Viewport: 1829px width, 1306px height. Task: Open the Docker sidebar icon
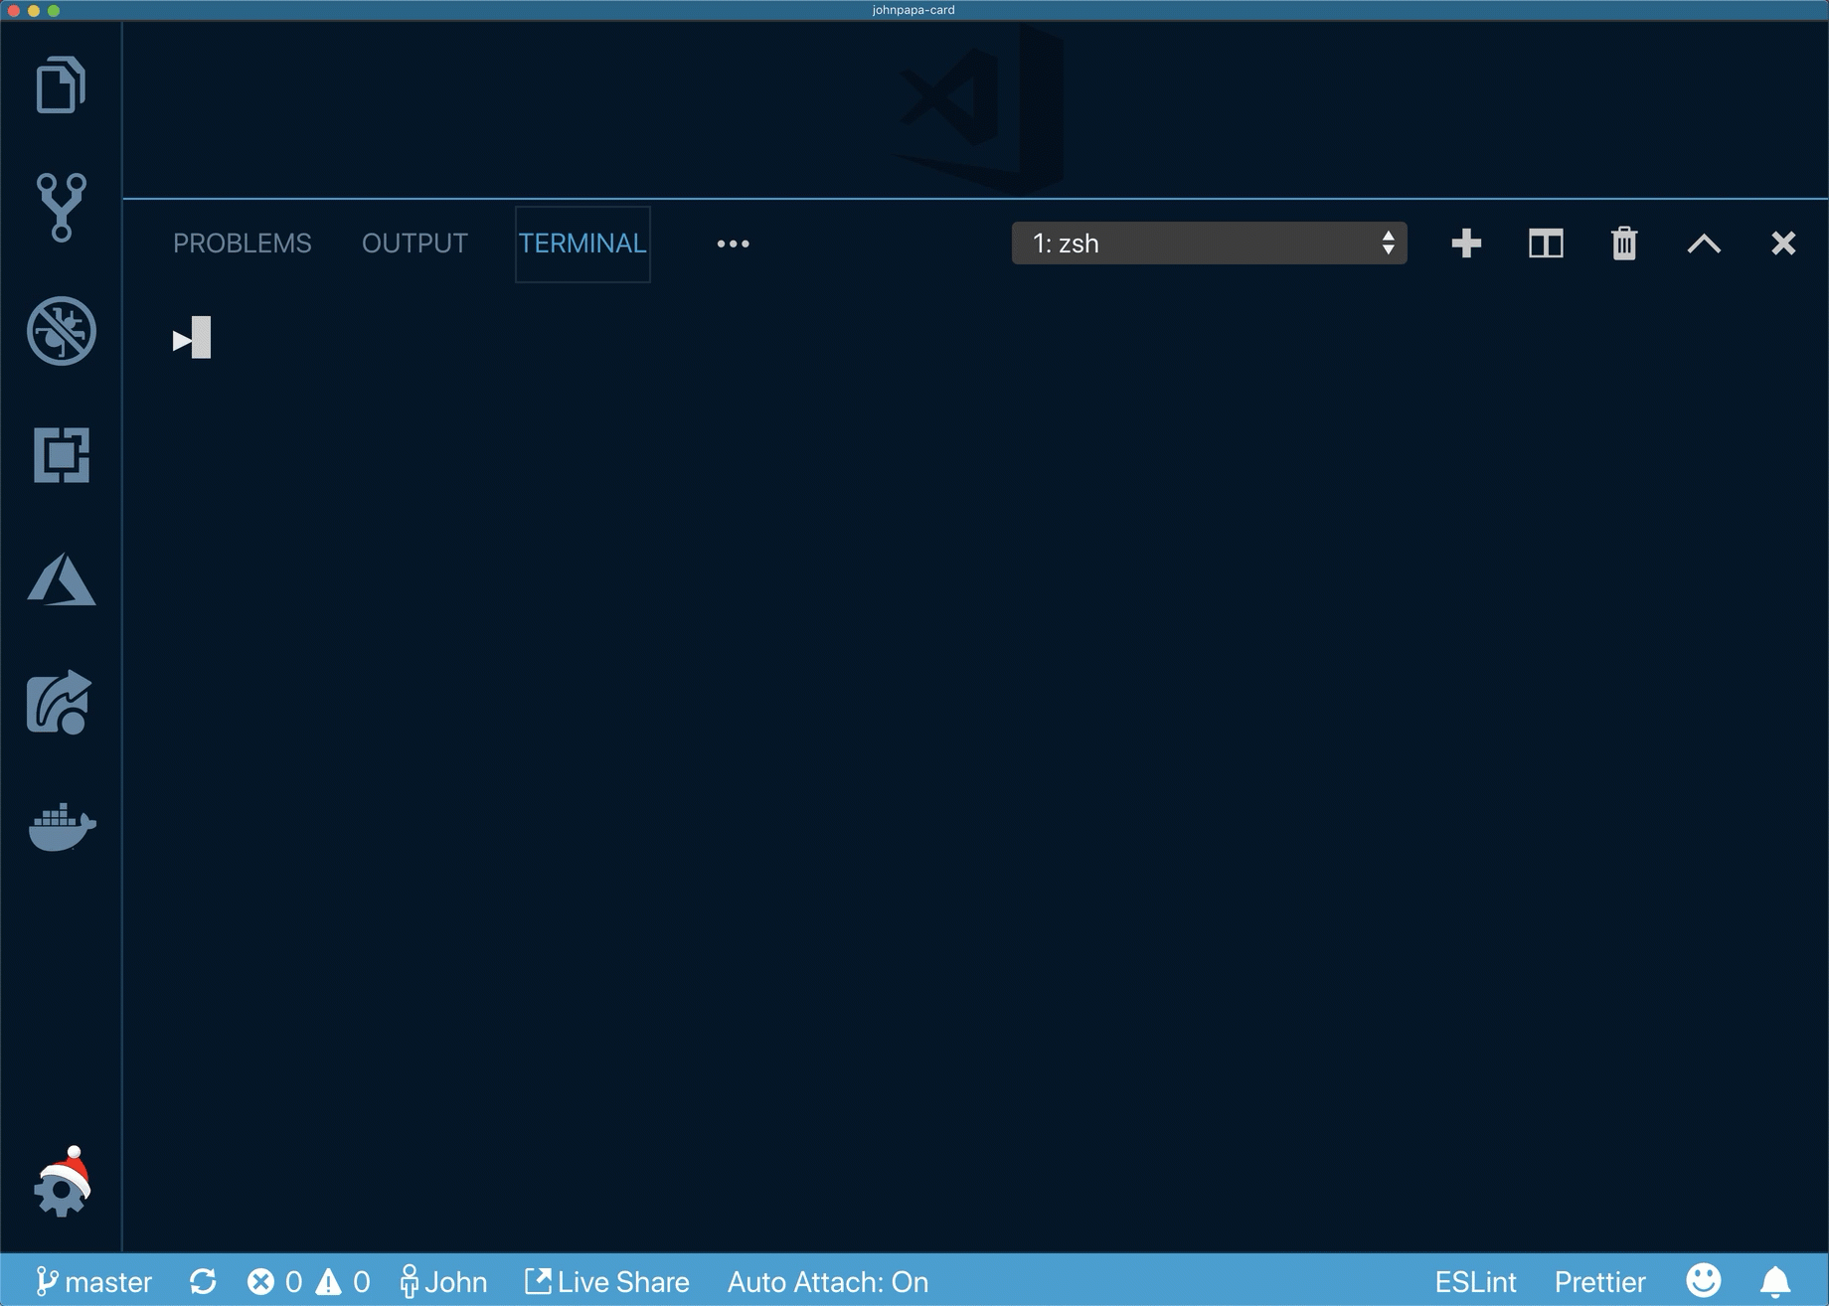(x=62, y=828)
